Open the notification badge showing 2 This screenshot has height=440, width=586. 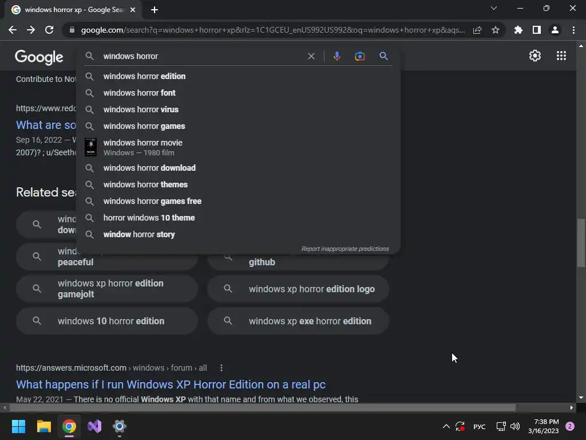click(x=570, y=426)
